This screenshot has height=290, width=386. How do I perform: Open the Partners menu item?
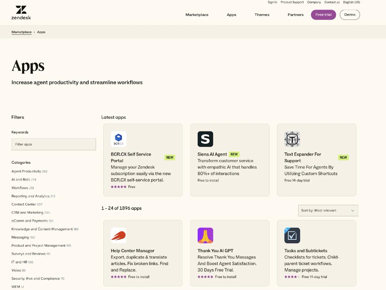click(296, 15)
